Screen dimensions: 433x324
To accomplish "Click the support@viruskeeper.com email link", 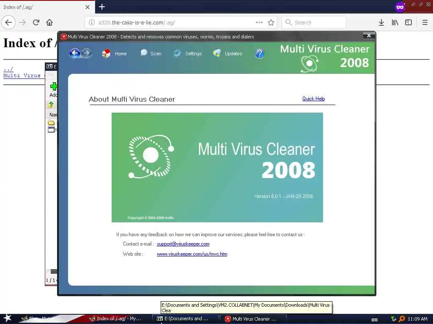I will click(183, 244).
